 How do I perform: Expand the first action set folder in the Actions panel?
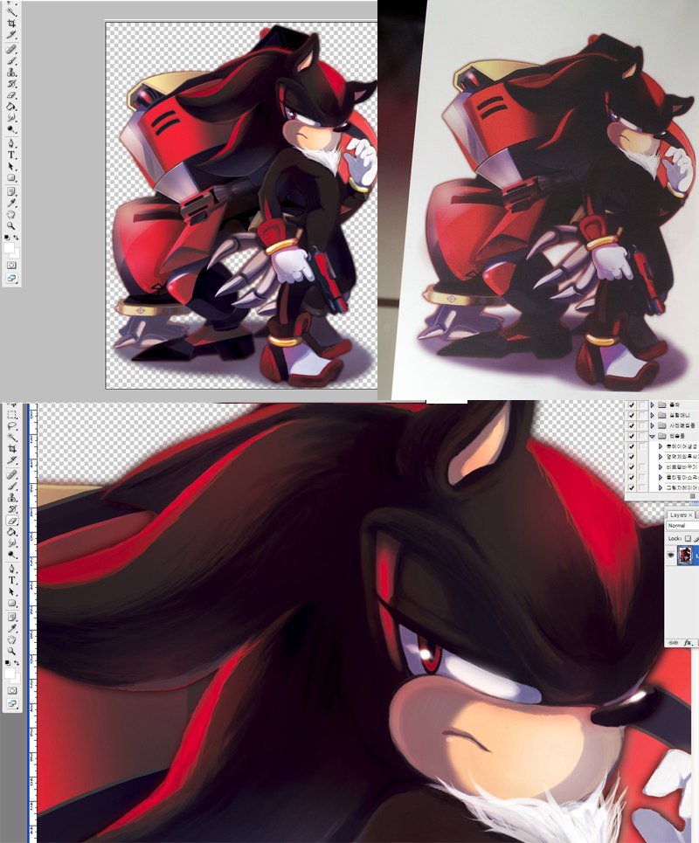point(652,404)
